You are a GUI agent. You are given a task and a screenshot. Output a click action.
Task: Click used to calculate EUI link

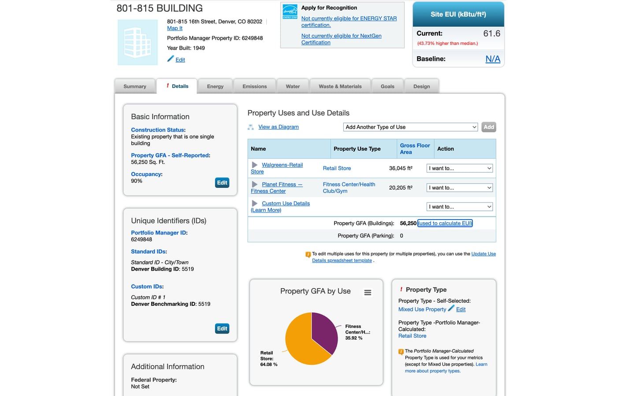click(x=445, y=224)
